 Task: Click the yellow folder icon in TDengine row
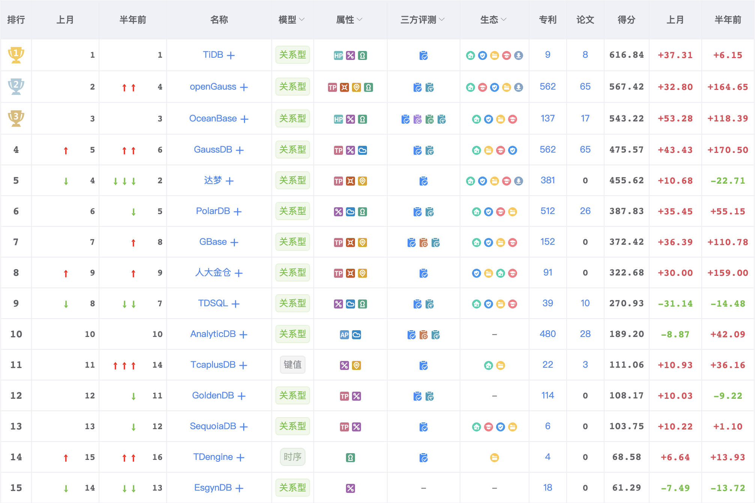point(495,458)
